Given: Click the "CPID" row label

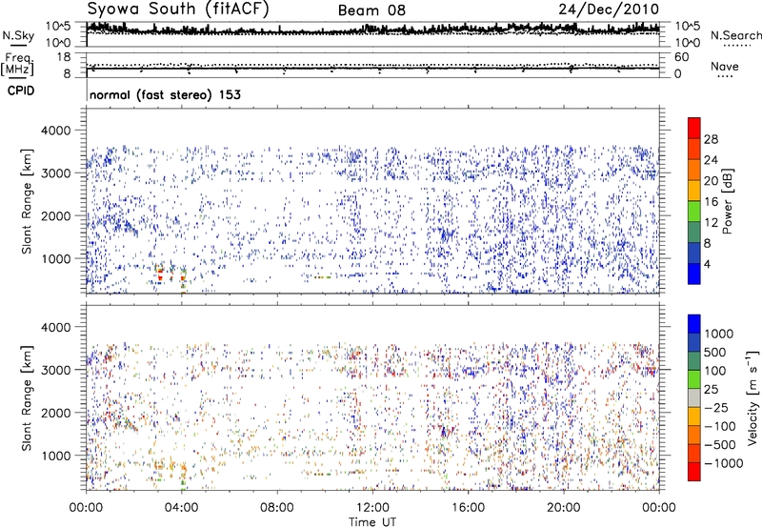Looking at the screenshot, I should click(21, 91).
